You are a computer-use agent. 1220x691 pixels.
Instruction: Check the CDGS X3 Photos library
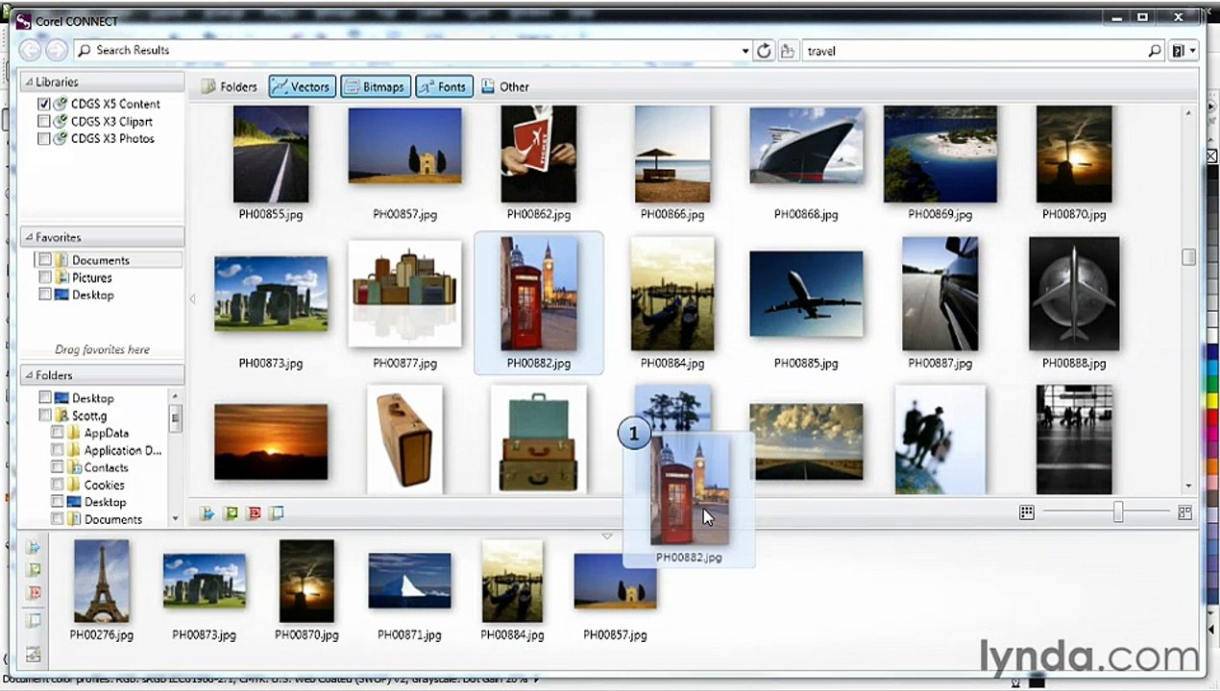(x=44, y=139)
